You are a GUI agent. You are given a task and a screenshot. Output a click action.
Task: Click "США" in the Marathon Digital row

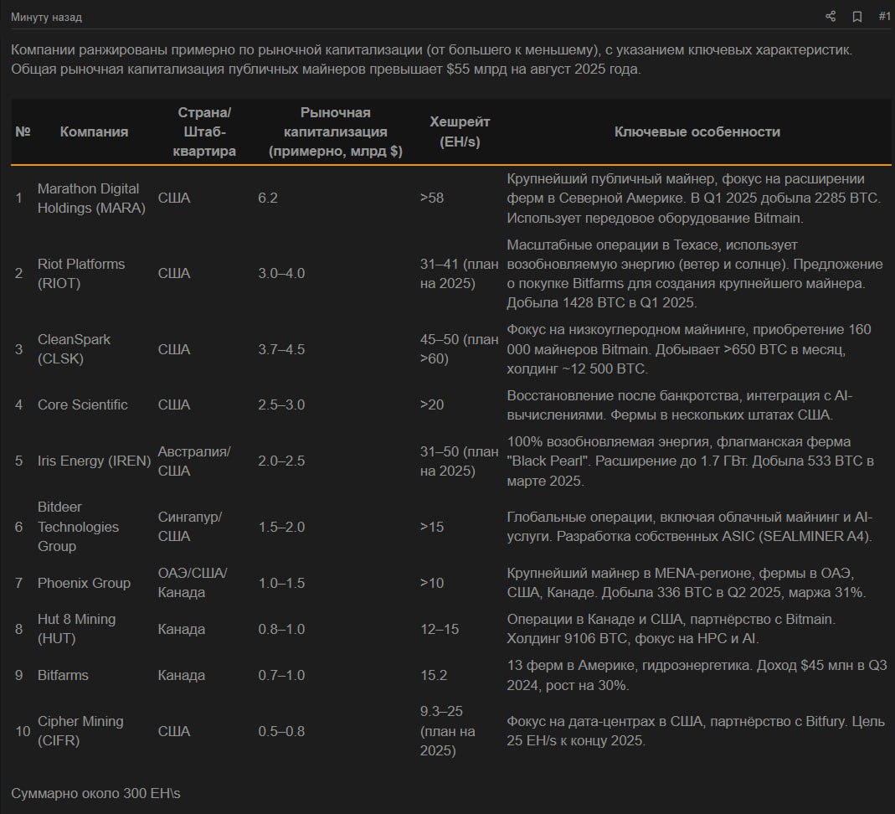(x=174, y=198)
